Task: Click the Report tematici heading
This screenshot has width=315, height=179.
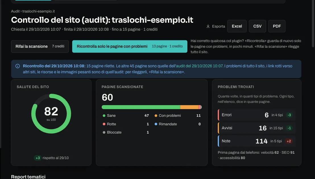Action: click(x=28, y=177)
